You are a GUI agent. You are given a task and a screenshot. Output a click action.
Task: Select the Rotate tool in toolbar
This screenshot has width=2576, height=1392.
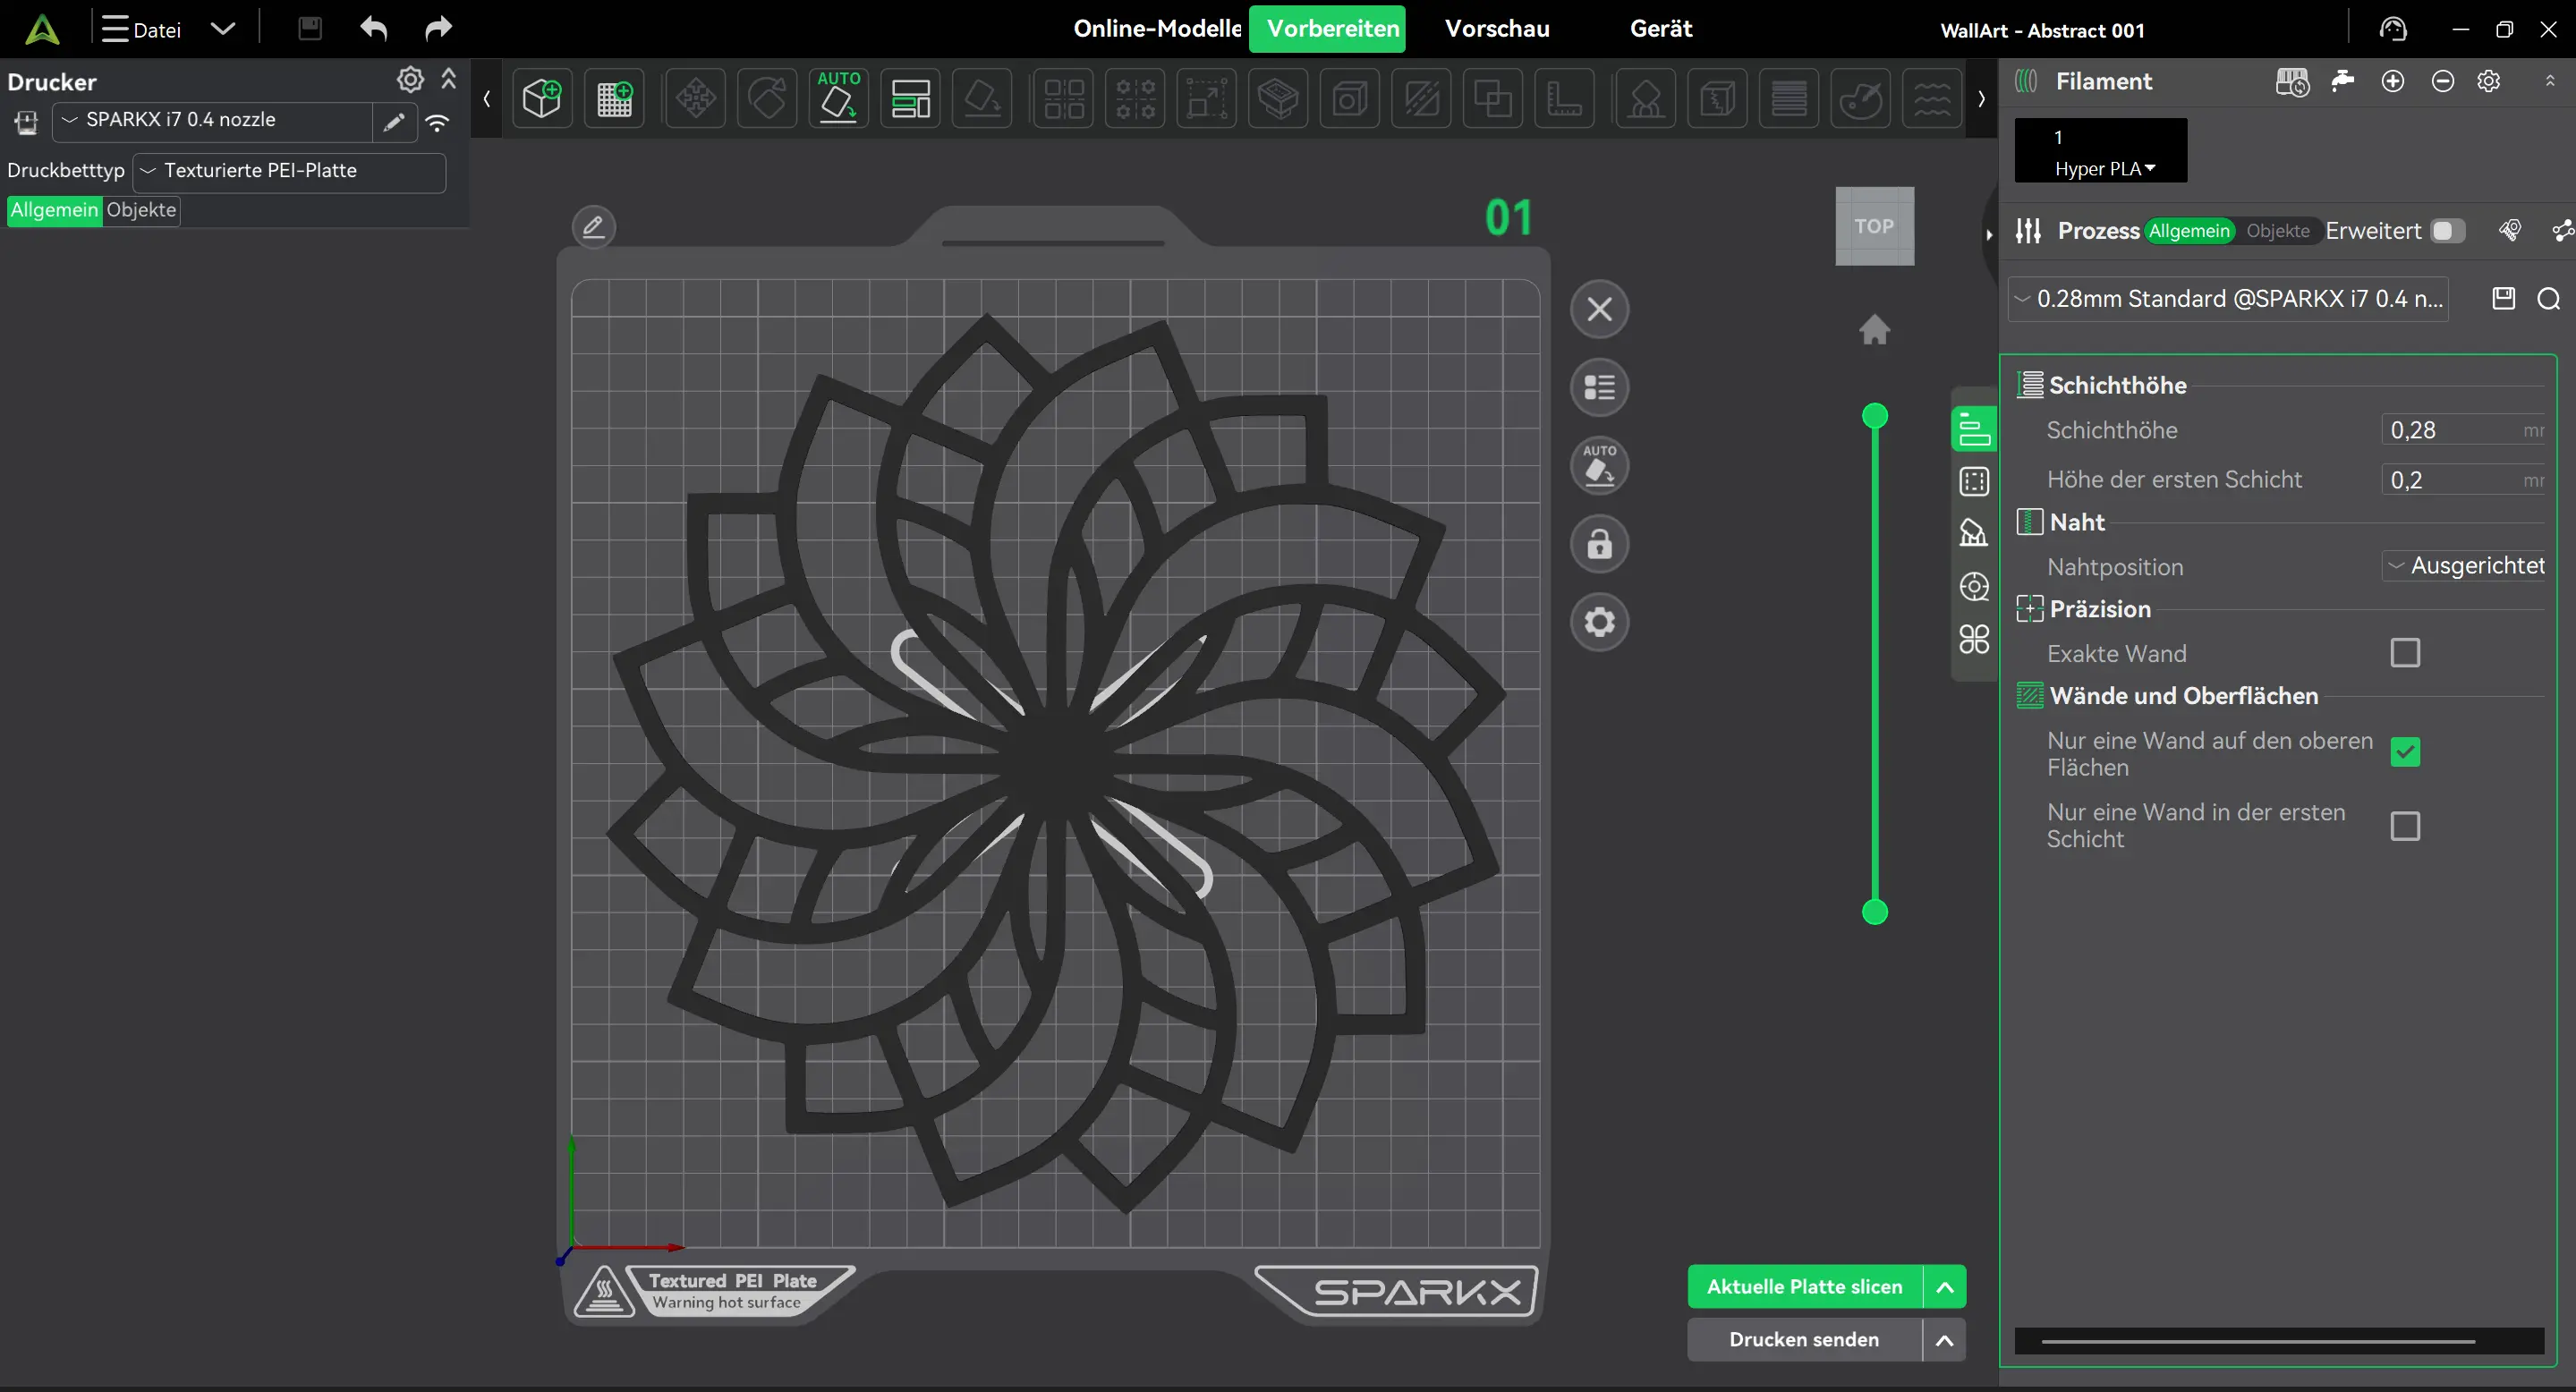pyautogui.click(x=767, y=99)
